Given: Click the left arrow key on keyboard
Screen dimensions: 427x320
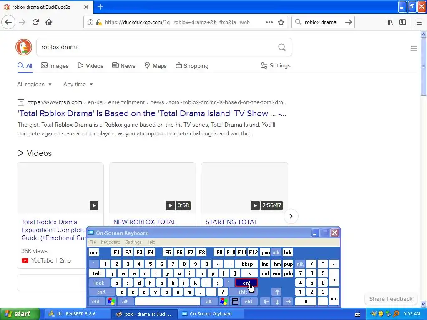Looking at the screenshot, I should point(266,302).
